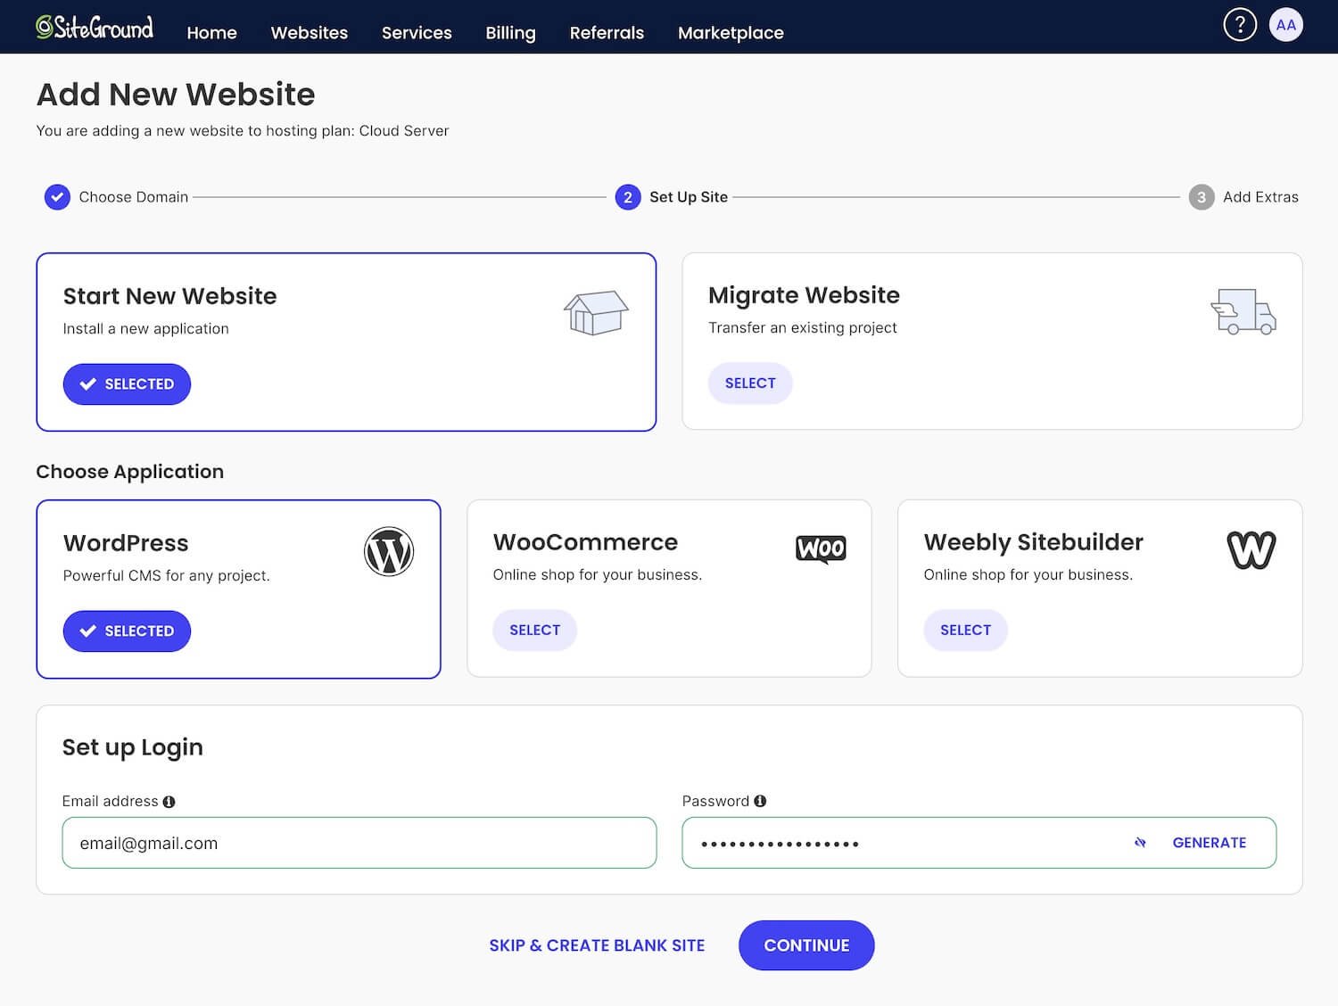
Task: Click the Set up Login heading
Action: [x=133, y=747]
